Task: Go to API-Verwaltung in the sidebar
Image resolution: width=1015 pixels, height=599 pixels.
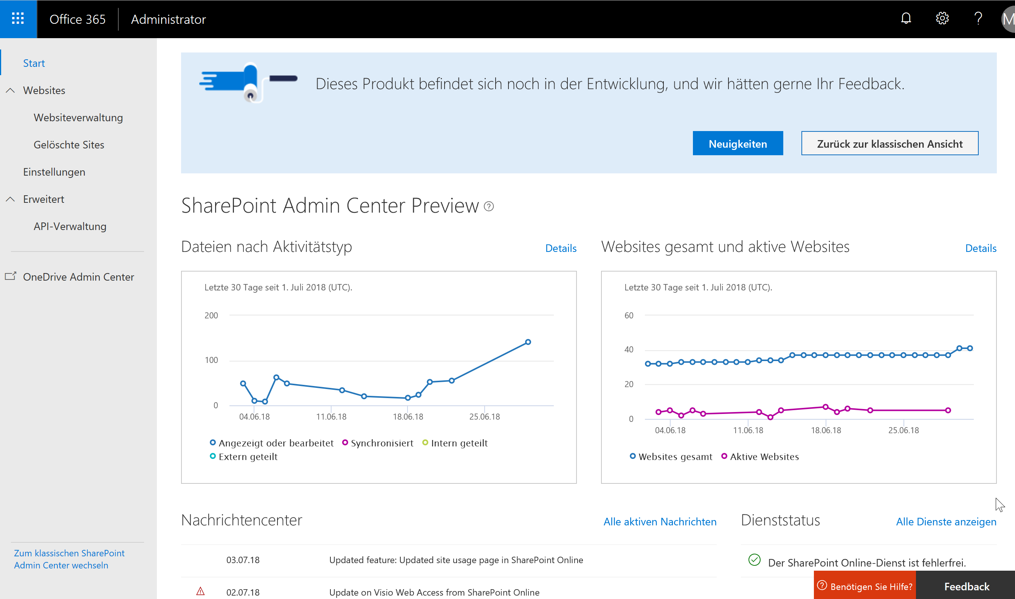Action: click(70, 226)
